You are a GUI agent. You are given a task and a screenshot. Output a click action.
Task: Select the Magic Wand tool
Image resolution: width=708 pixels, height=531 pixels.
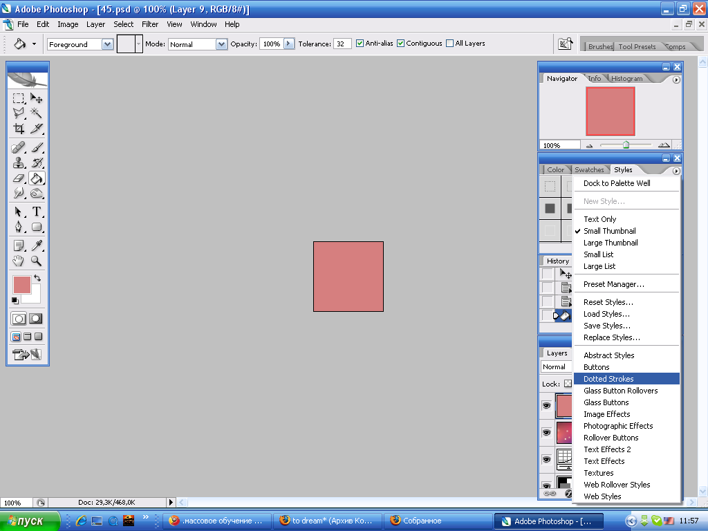coord(37,113)
